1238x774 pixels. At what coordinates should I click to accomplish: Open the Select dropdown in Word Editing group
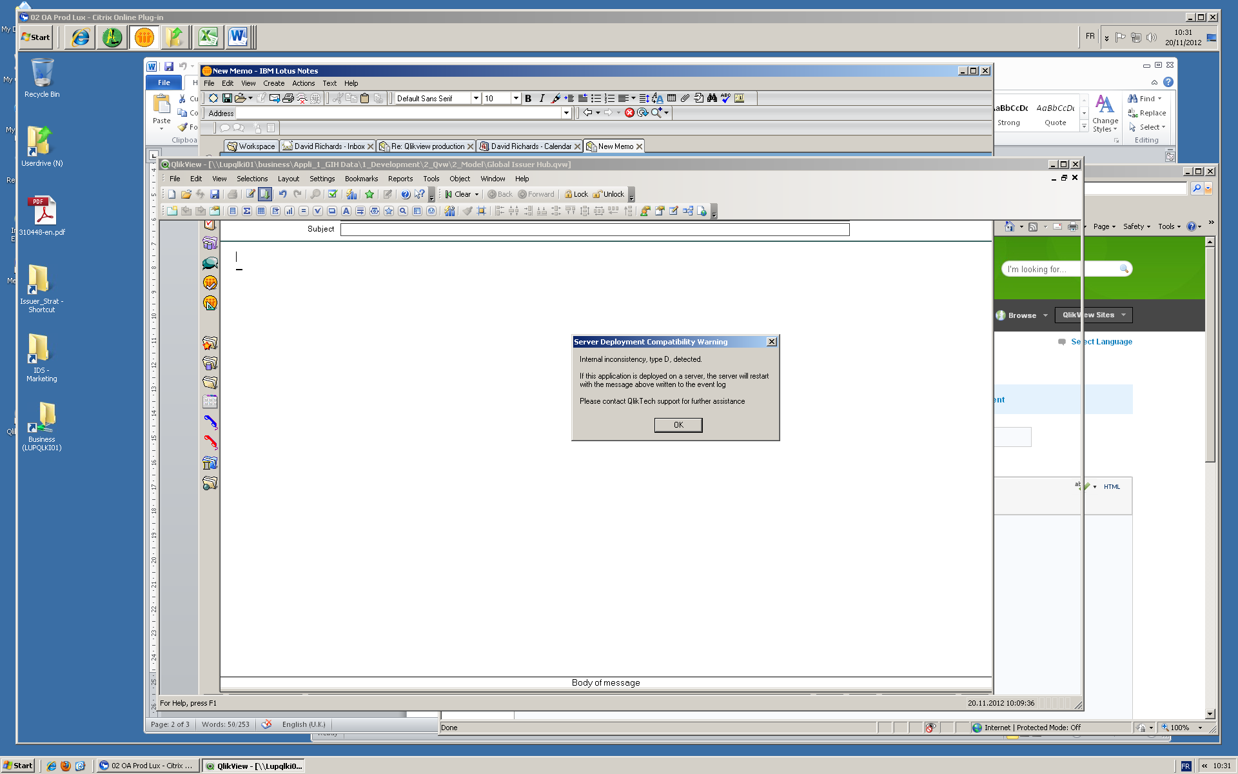(x=1147, y=127)
